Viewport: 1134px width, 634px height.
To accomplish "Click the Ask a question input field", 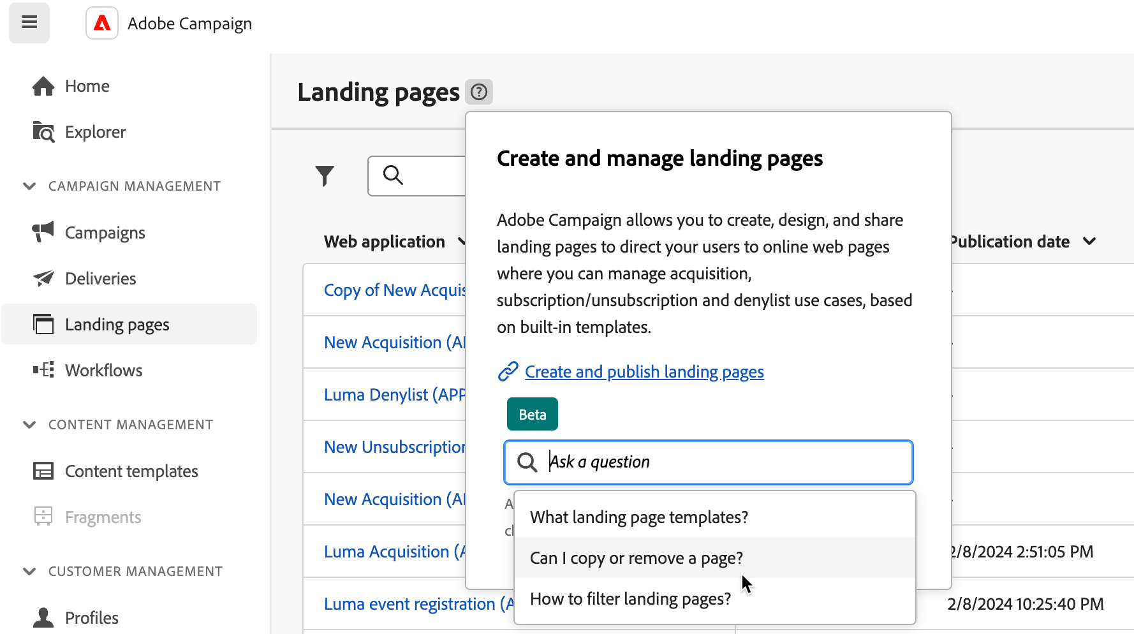I will (721, 462).
